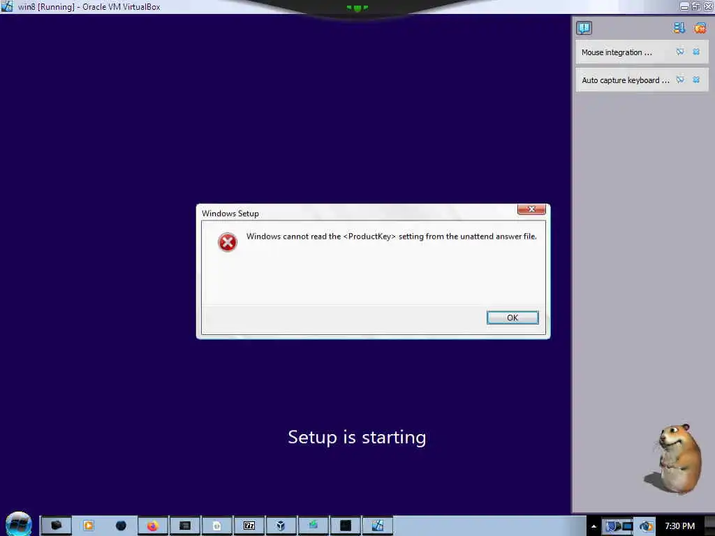This screenshot has height=536, width=715.
Task: Close the Windows Setup error dialog
Action: pyautogui.click(x=531, y=209)
